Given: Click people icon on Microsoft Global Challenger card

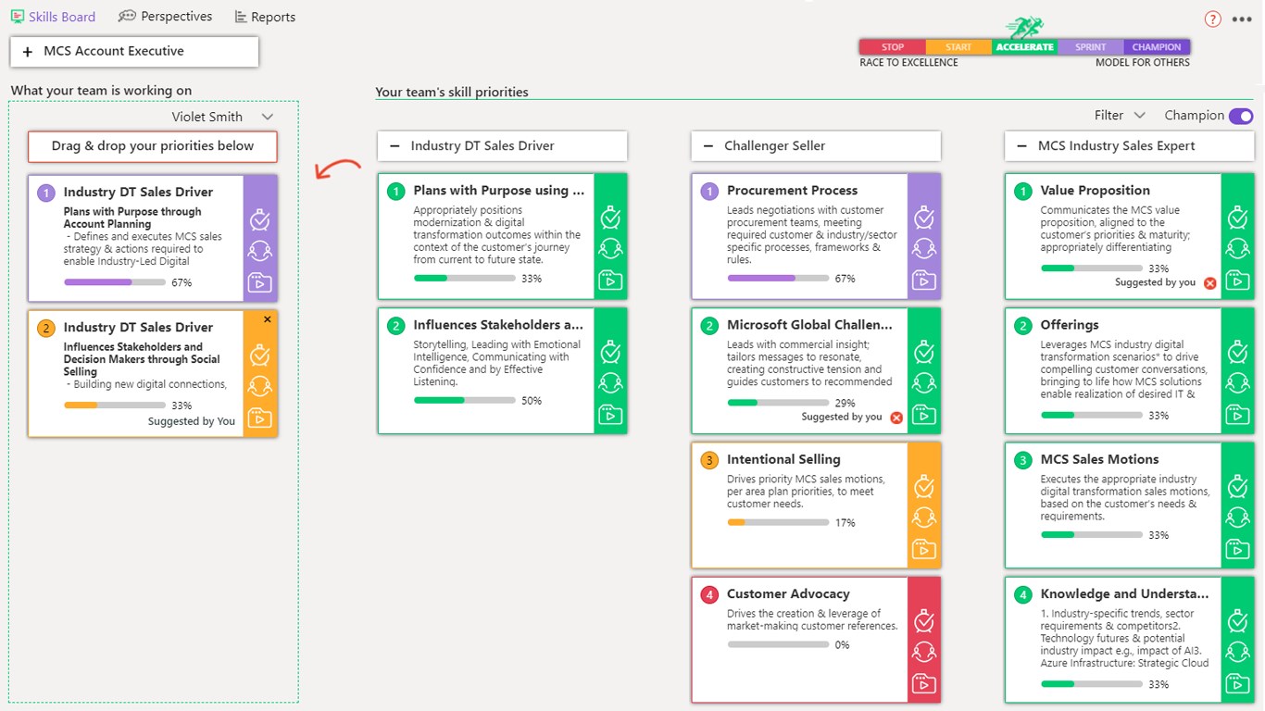Looking at the screenshot, I should point(923,383).
